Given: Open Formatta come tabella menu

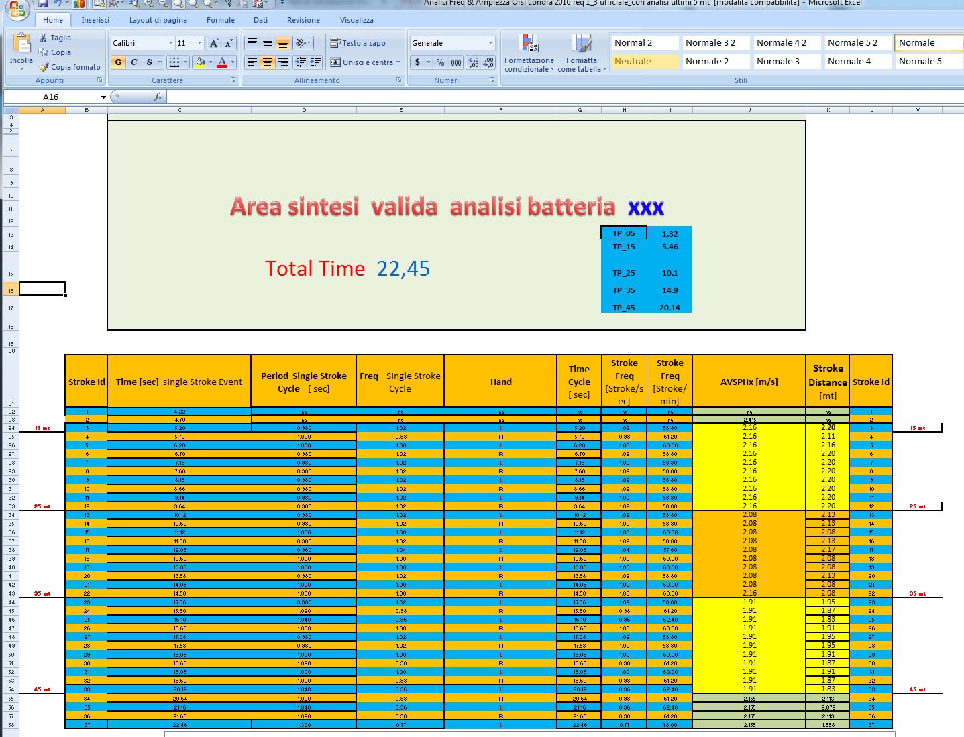Looking at the screenshot, I should [x=582, y=53].
